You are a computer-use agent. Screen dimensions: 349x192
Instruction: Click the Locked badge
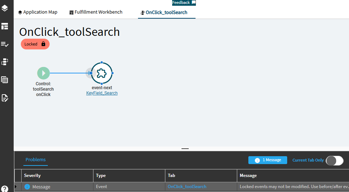click(x=35, y=44)
